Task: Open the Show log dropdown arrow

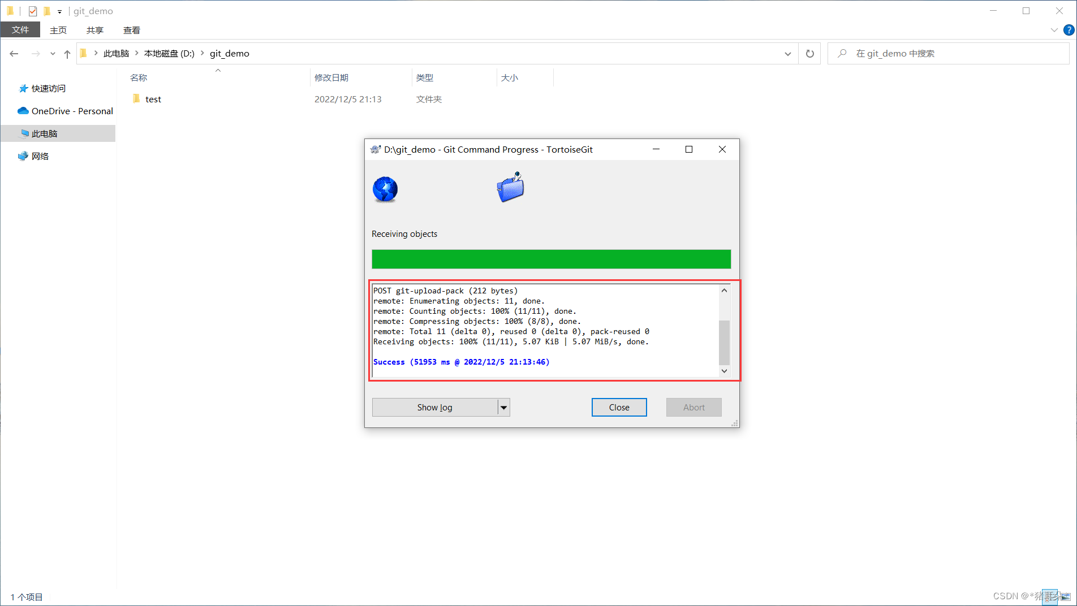Action: 503,407
